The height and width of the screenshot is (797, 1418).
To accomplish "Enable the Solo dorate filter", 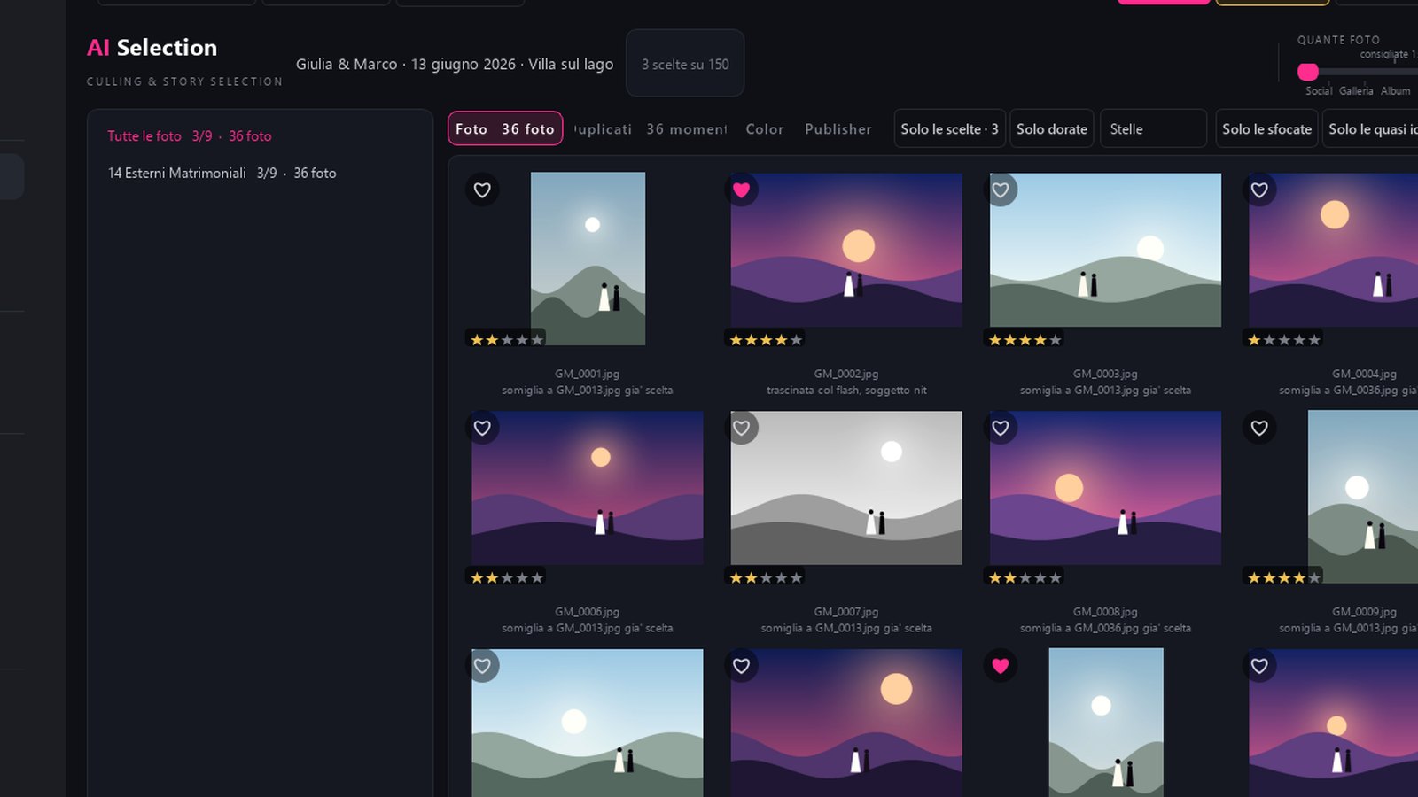I will (x=1052, y=128).
